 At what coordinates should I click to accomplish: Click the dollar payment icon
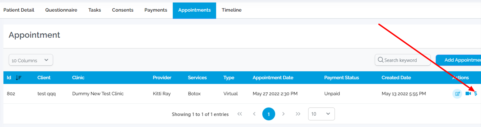[x=476, y=94]
